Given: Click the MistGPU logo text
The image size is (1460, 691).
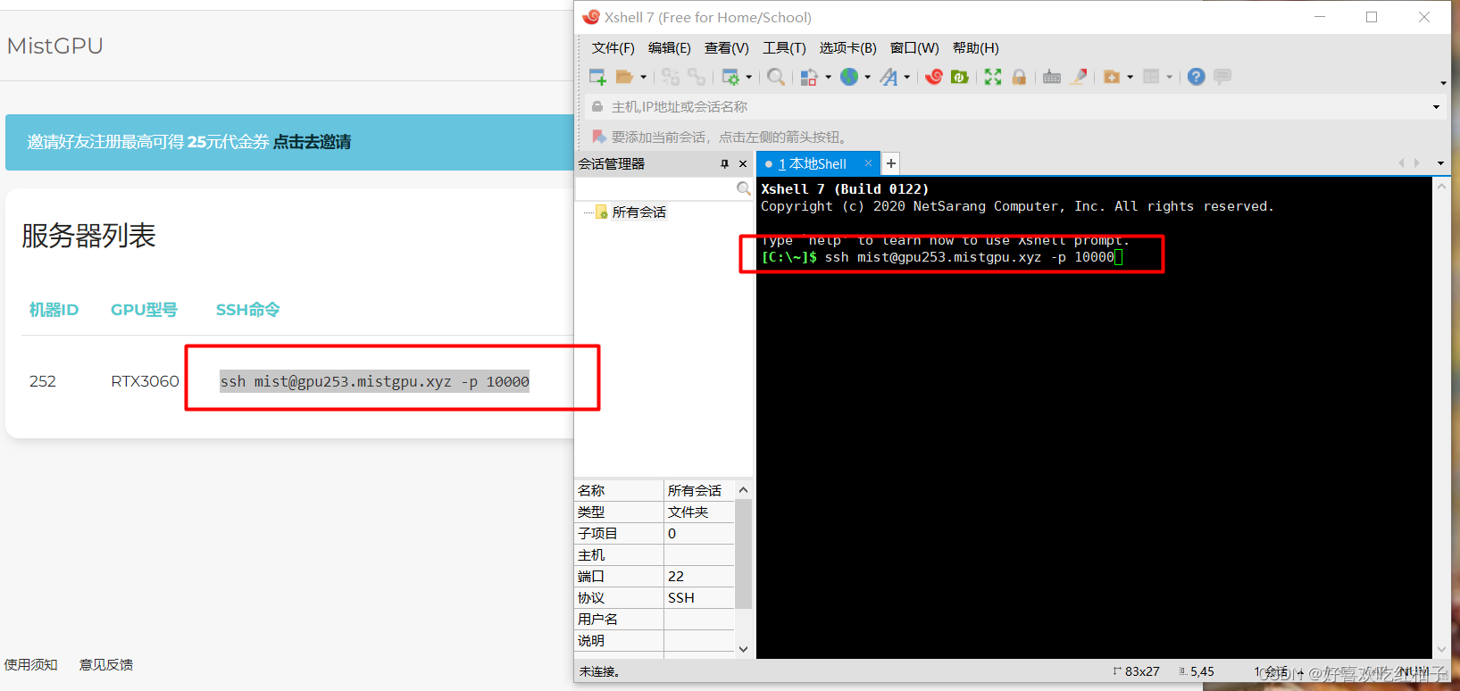Looking at the screenshot, I should pos(55,46).
